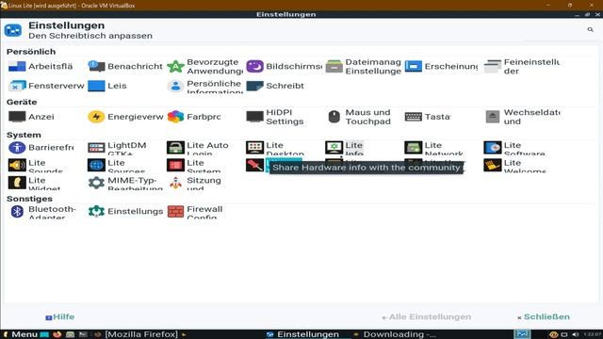The width and height of the screenshot is (603, 339).
Task: Click the volume icon in system tray
Action: pos(575,334)
